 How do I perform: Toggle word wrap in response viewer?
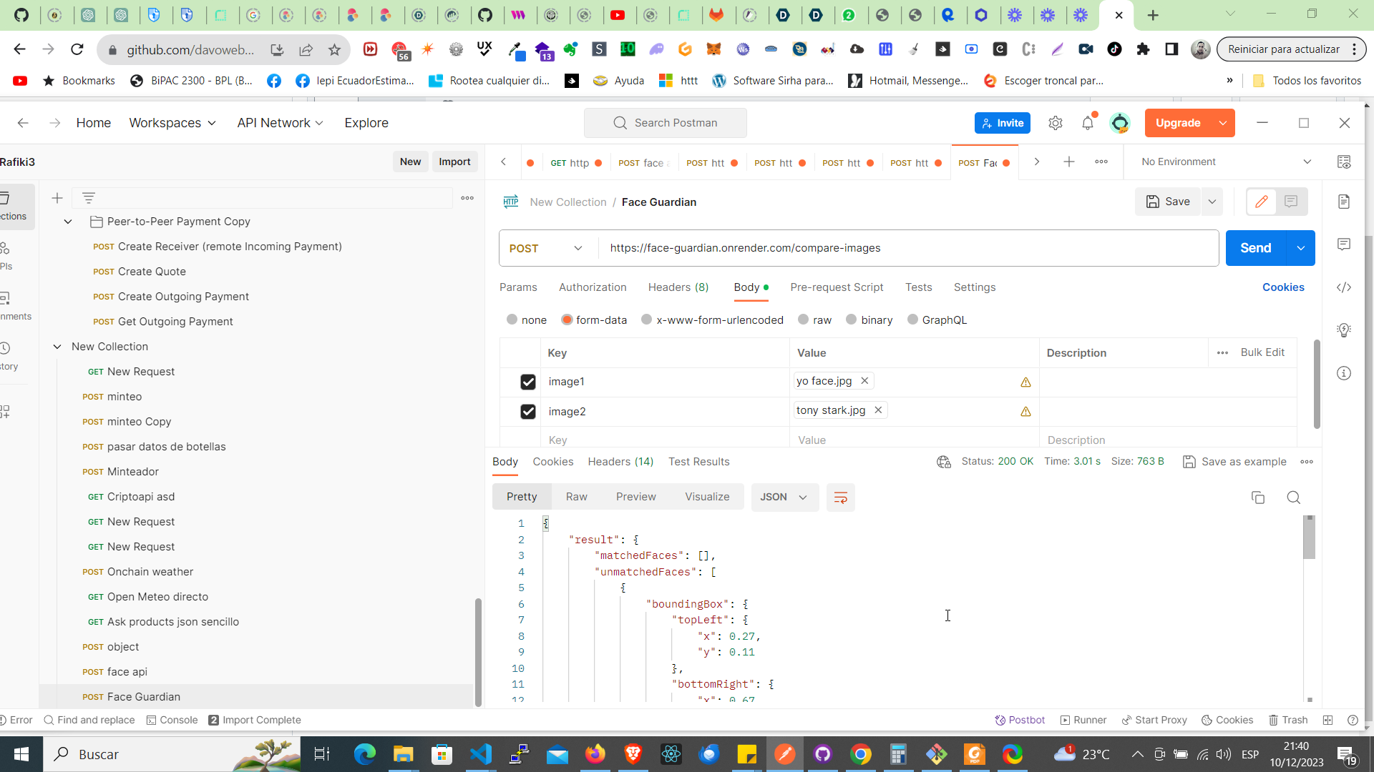pos(841,498)
